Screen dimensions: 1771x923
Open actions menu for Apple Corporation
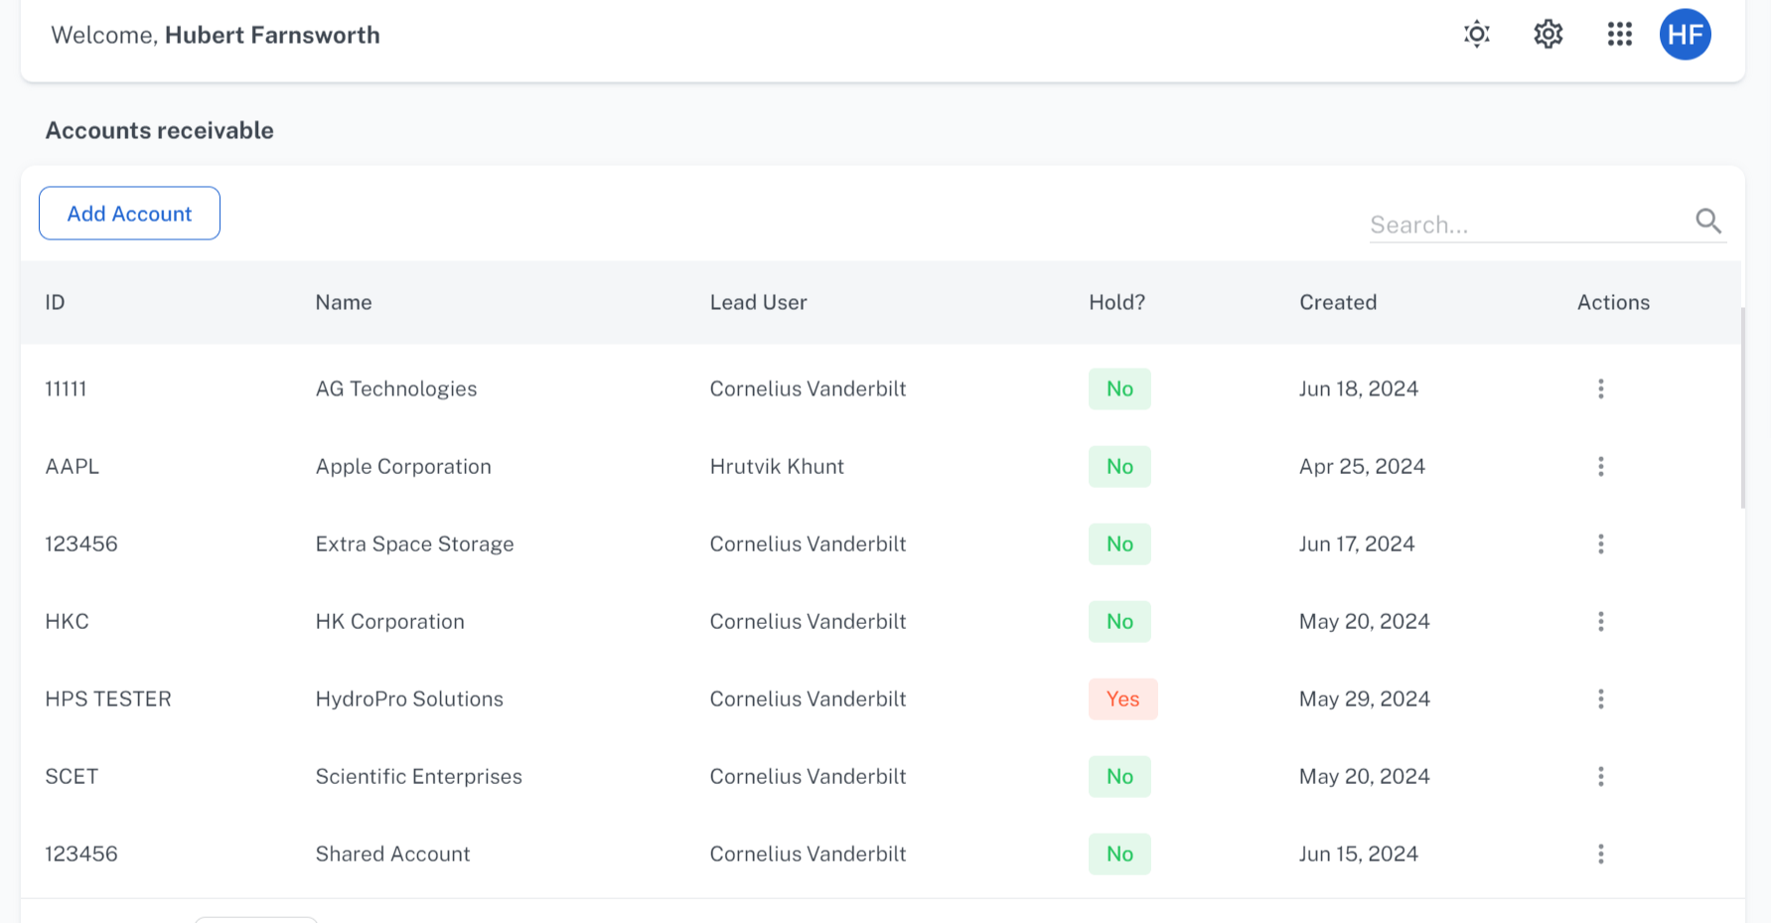[x=1600, y=466]
